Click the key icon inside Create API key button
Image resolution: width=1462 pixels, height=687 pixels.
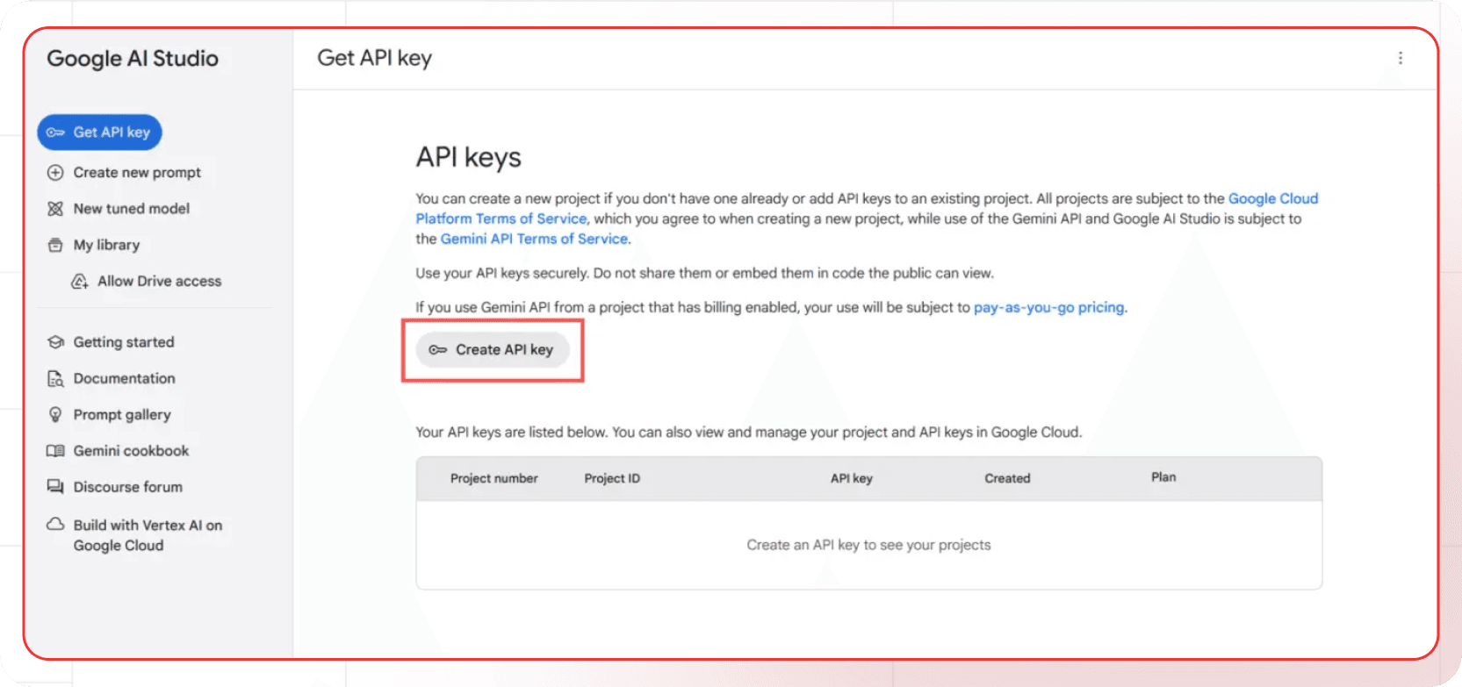tap(437, 350)
